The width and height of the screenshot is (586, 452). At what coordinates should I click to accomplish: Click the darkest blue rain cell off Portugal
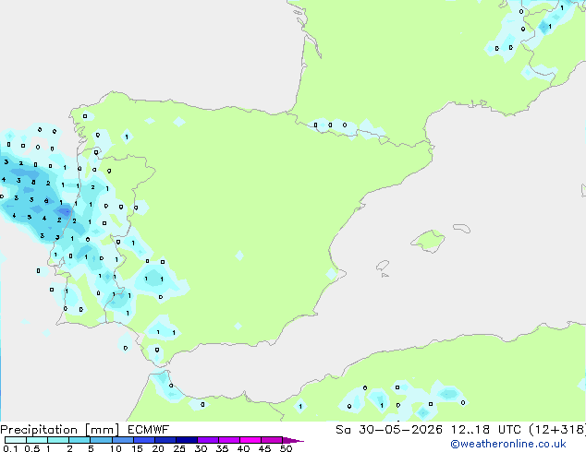coord(65,211)
